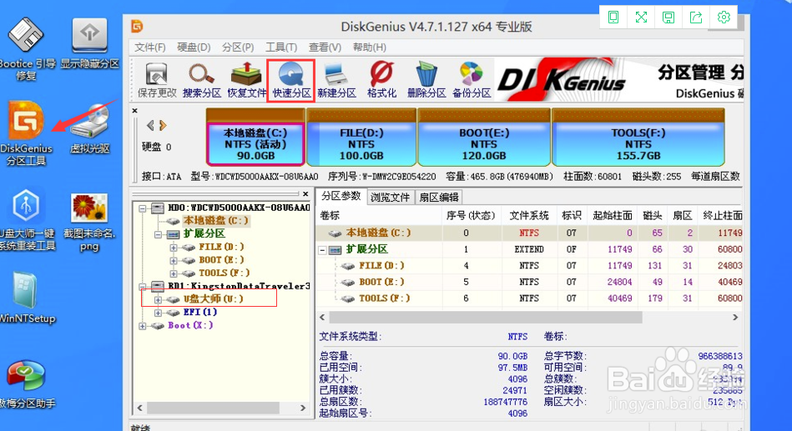Click the DiskGenius title bar app icon

click(x=137, y=26)
